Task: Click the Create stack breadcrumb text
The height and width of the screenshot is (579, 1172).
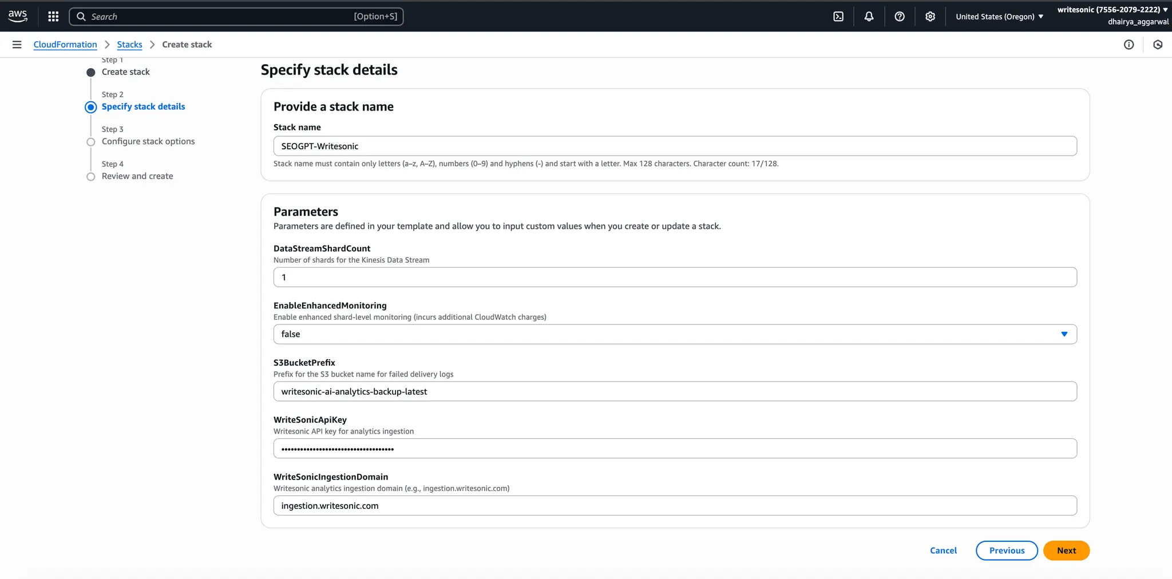Action: coord(187,45)
